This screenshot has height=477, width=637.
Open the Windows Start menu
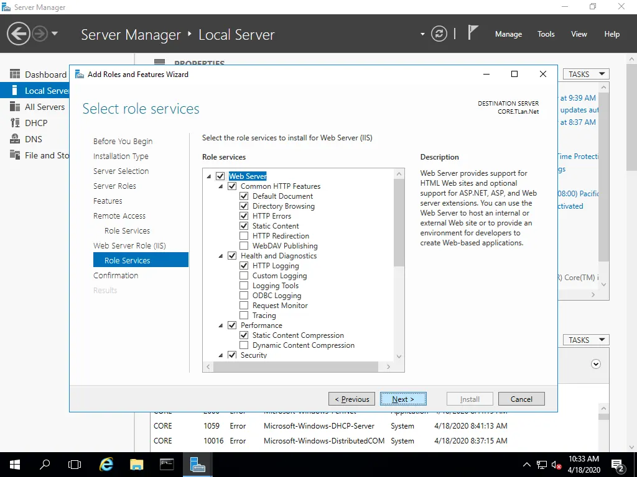(x=15, y=465)
